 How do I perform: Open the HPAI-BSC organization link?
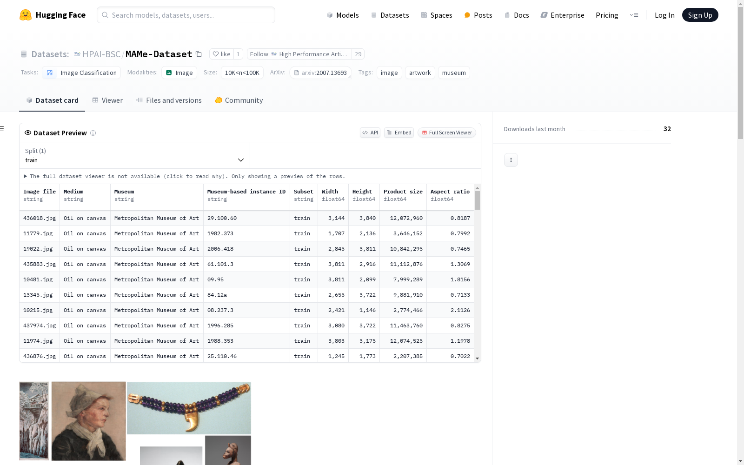click(101, 54)
